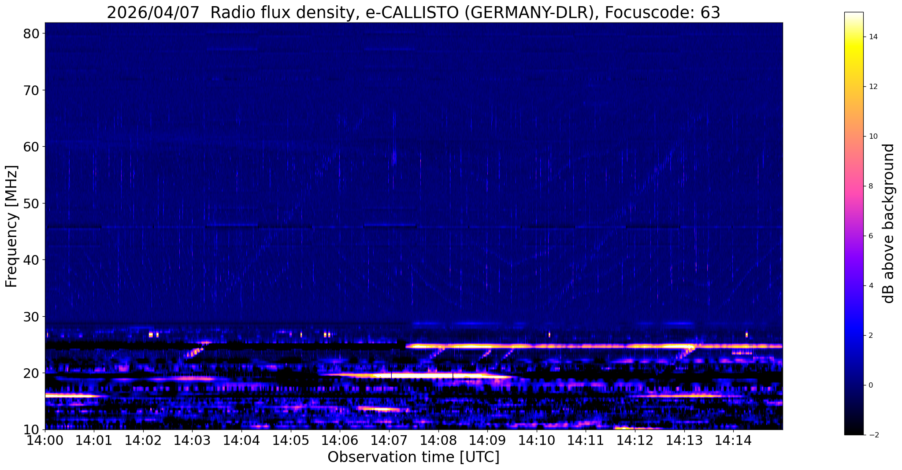Click the 14:01 time tick label
Viewport: 902px width, 470px height.
tap(94, 440)
